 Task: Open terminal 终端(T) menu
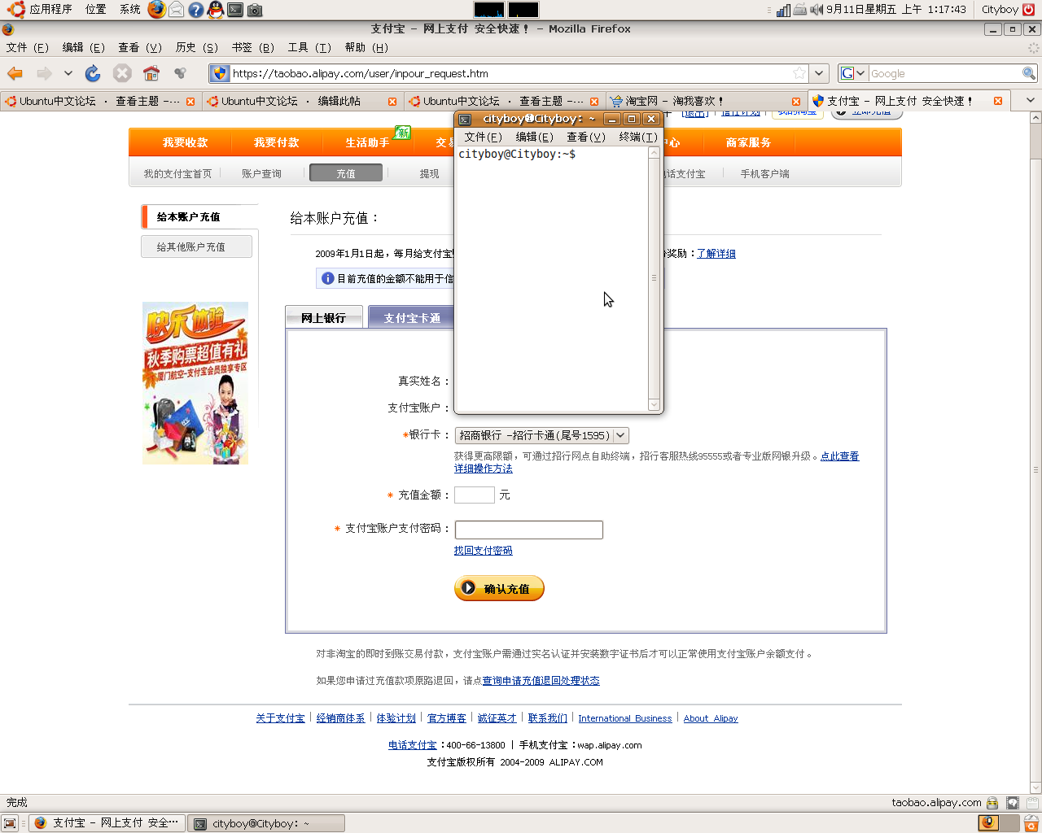[638, 137]
